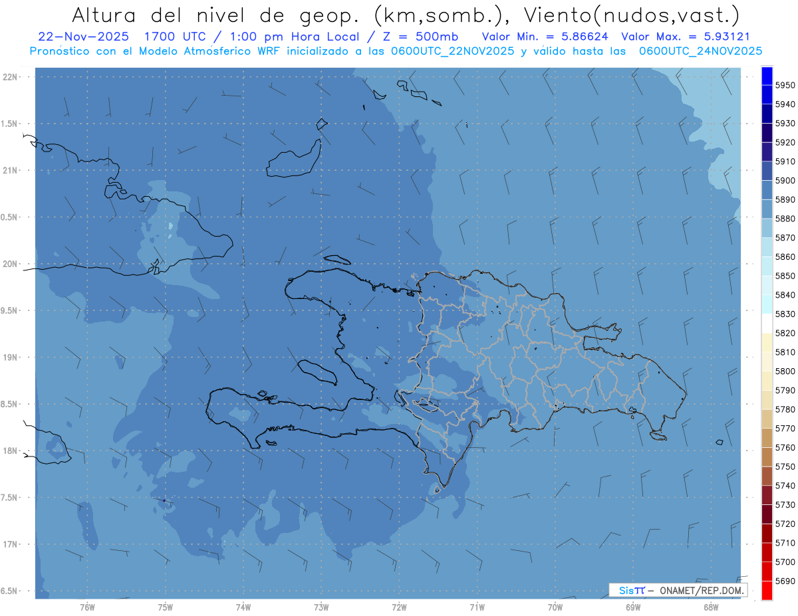This screenshot has width=798, height=616.
Task: Click the red swatch below 5690
Action: coord(767,590)
